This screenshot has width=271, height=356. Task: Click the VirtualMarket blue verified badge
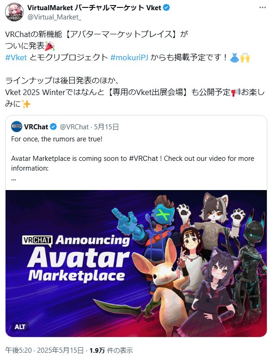(167, 8)
